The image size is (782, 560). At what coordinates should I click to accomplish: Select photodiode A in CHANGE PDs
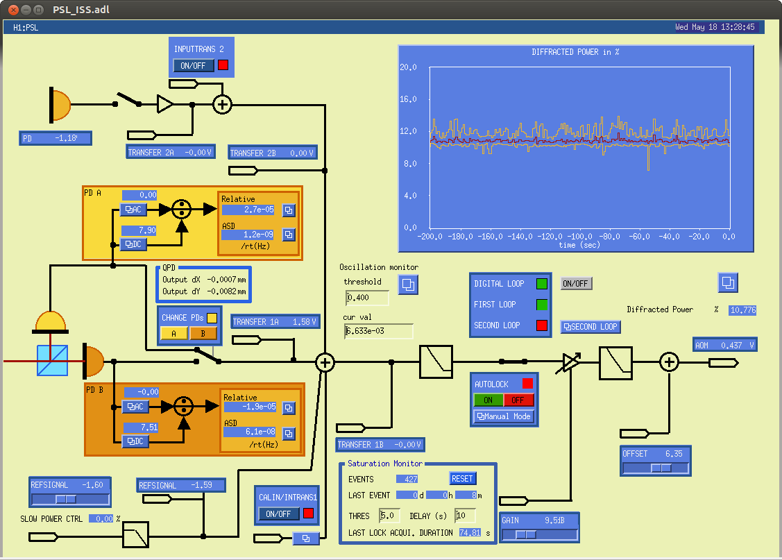174,334
